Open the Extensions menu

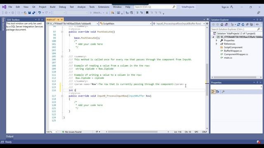pyautogui.click(x=104, y=7)
